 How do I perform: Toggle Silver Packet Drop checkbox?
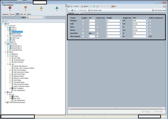pos(97,27)
